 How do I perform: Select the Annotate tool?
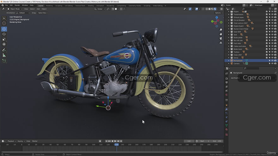coord(4,50)
